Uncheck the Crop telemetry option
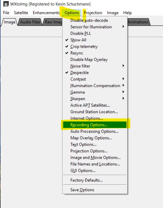 click(95, 46)
